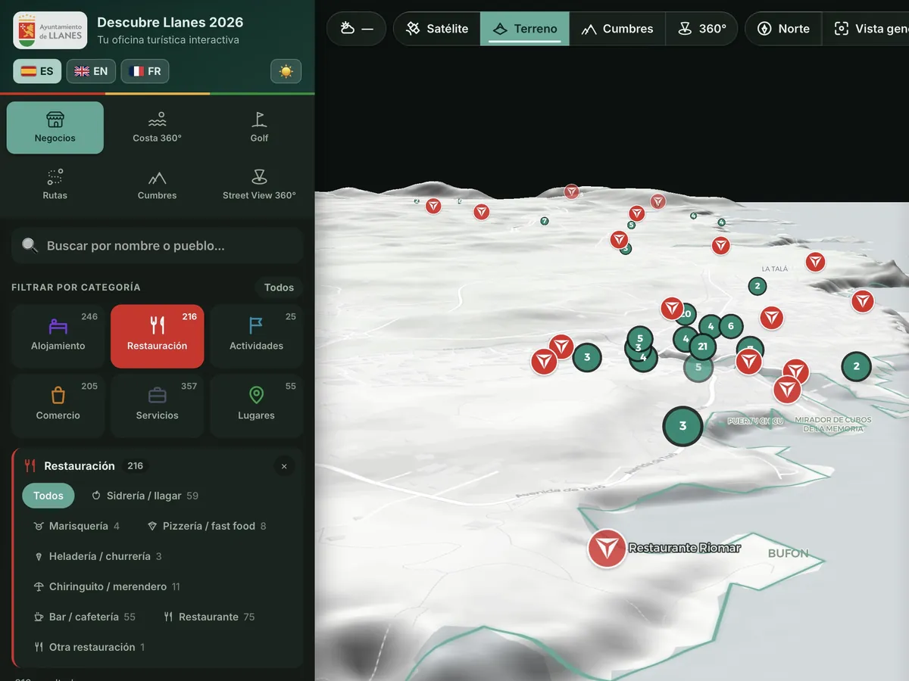
Task: Switch language to Spanish (ES)
Action: pyautogui.click(x=37, y=71)
